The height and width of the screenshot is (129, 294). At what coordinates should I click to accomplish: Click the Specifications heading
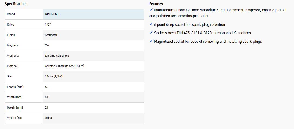[x=16, y=4]
